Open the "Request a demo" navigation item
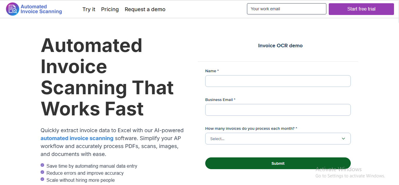The width and height of the screenshot is (399, 185). pos(145,9)
